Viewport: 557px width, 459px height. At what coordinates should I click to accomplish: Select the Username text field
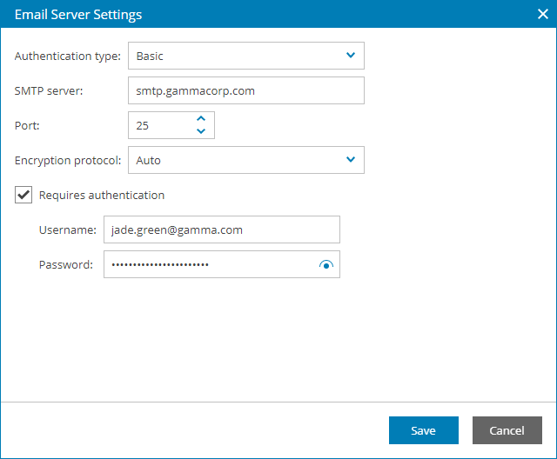[221, 229]
